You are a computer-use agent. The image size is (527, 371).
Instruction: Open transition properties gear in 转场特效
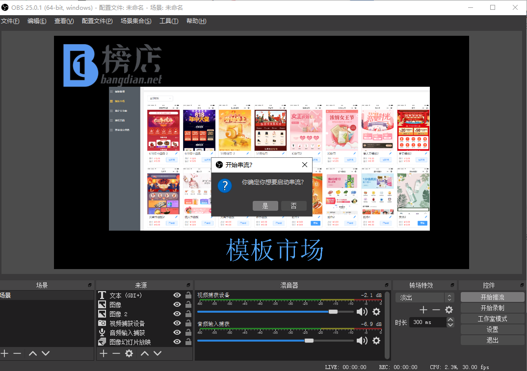(x=448, y=310)
